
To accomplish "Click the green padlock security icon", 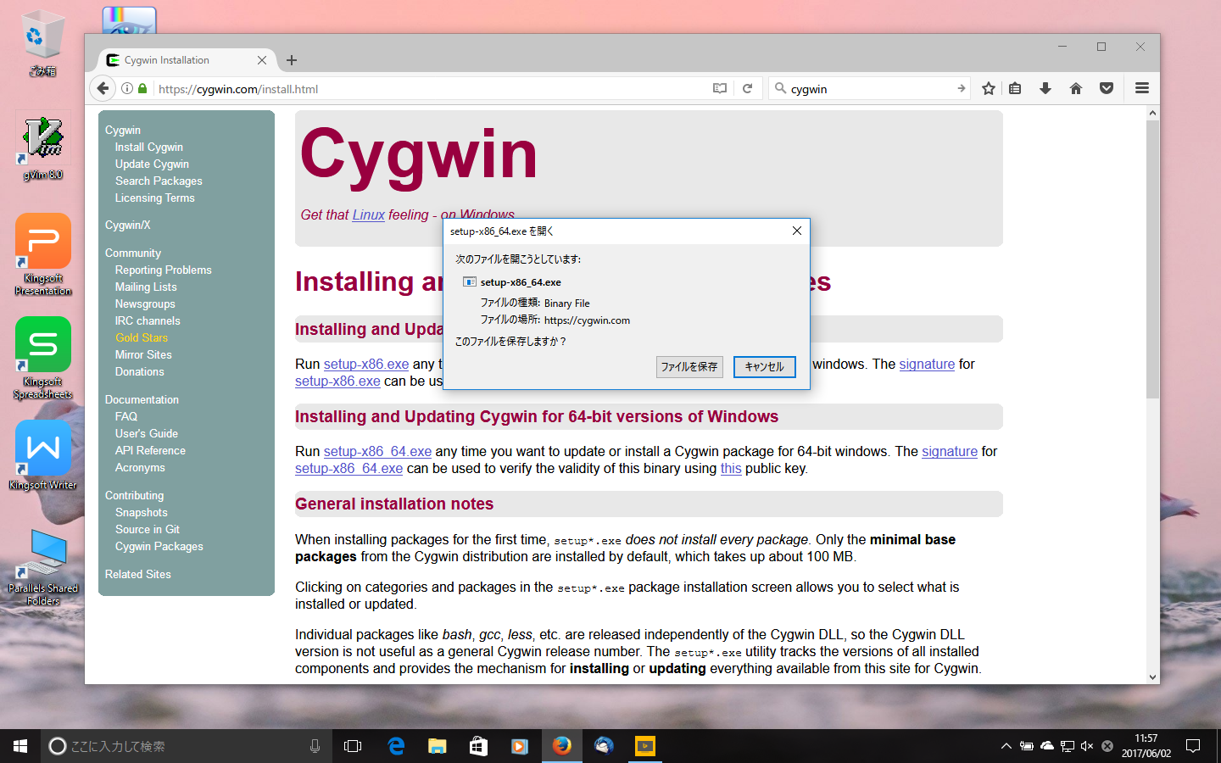I will pyautogui.click(x=142, y=88).
